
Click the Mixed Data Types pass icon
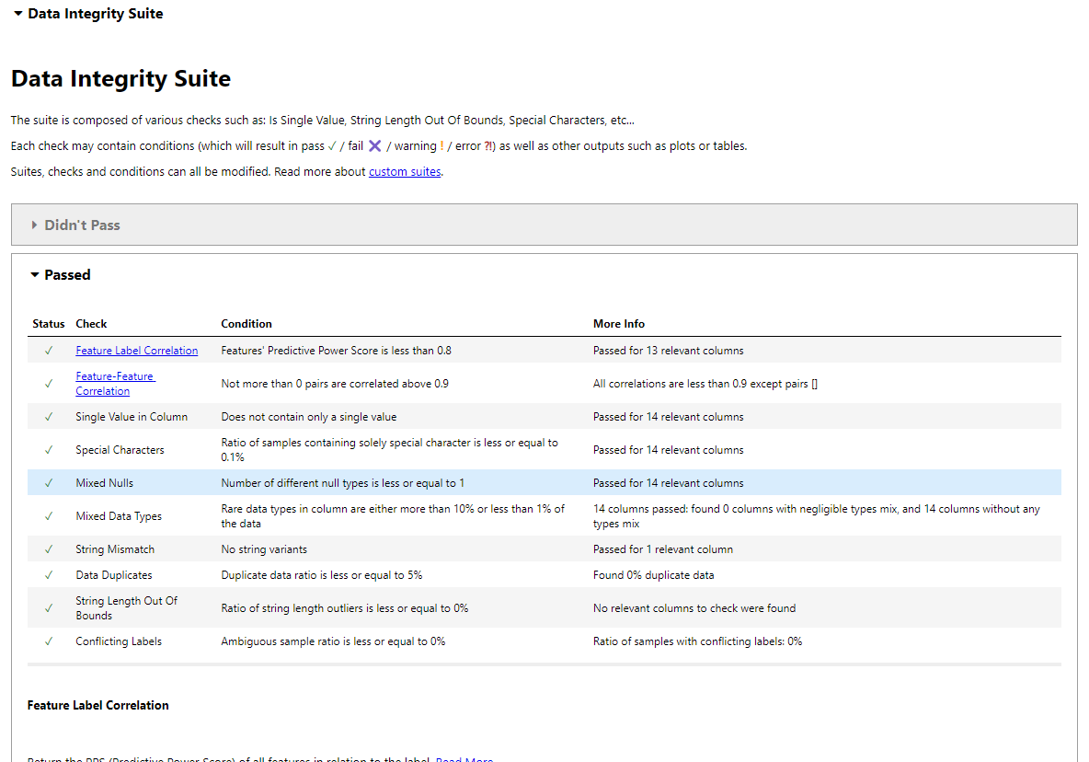(49, 516)
